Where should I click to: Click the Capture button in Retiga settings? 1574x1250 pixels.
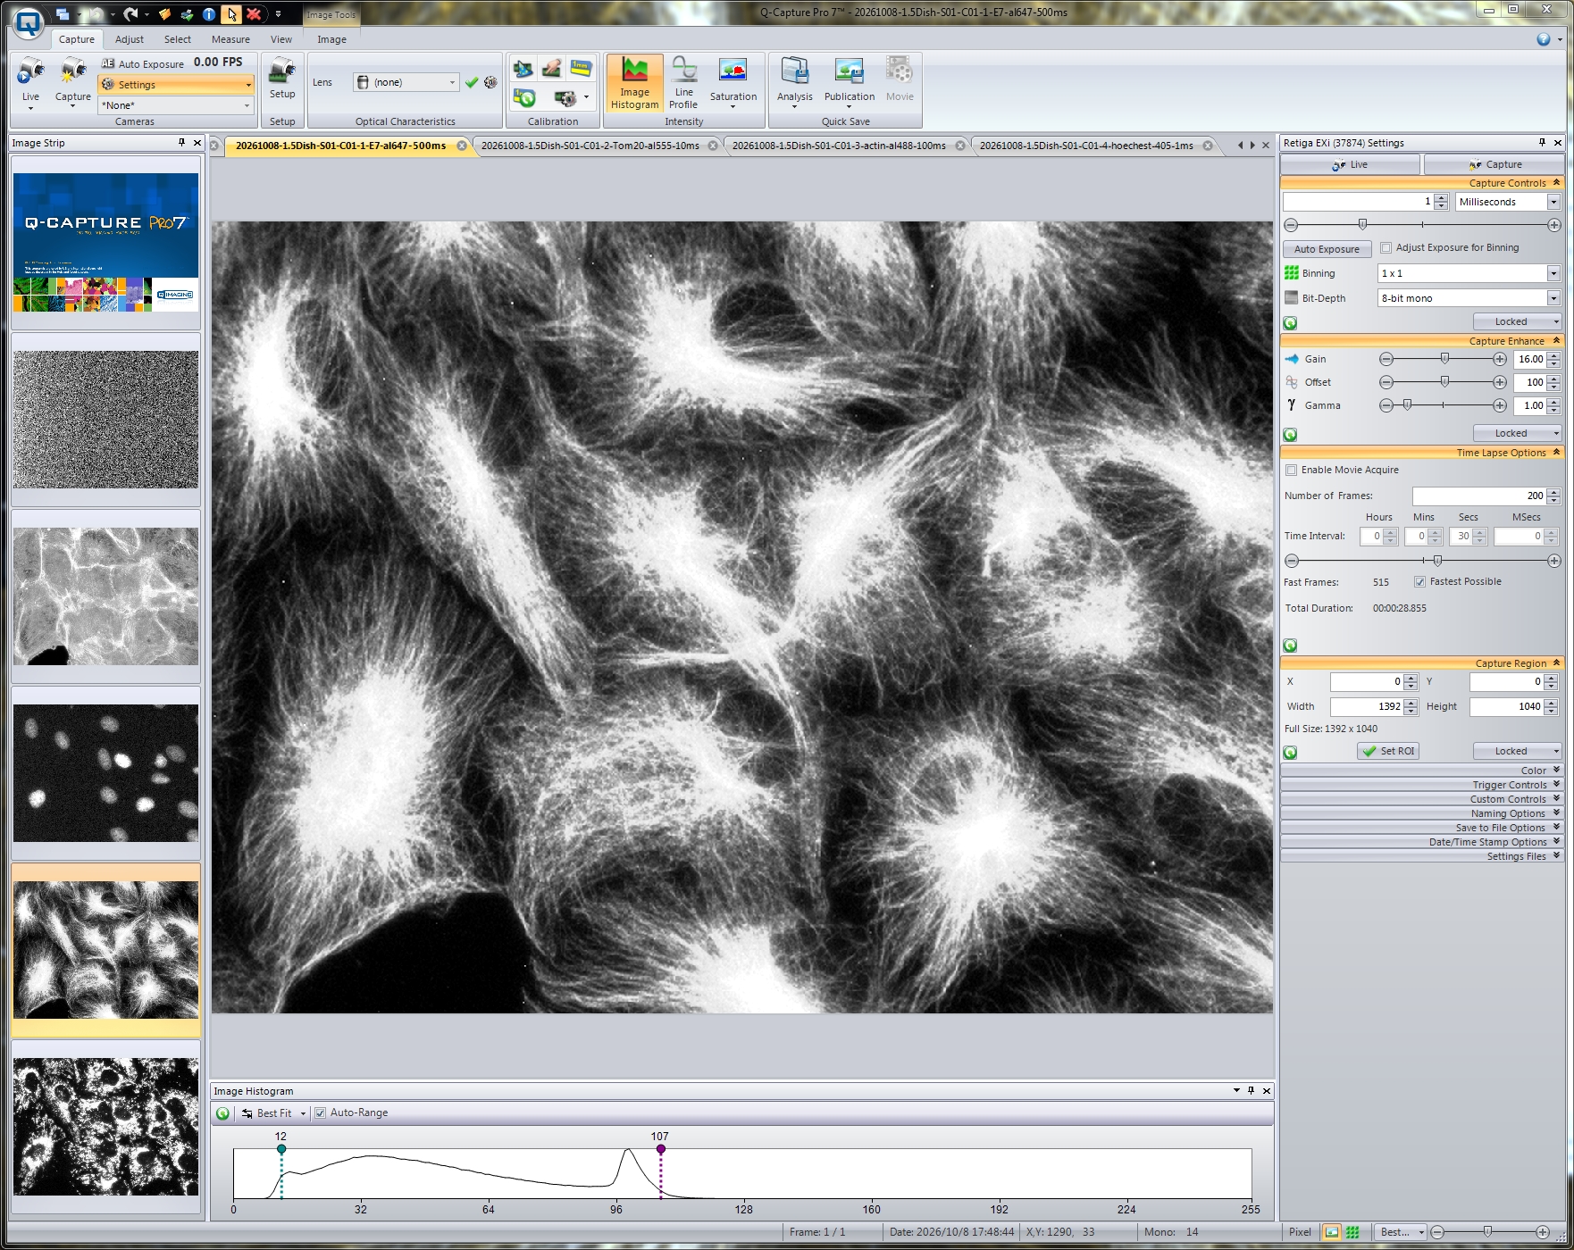1494,164
